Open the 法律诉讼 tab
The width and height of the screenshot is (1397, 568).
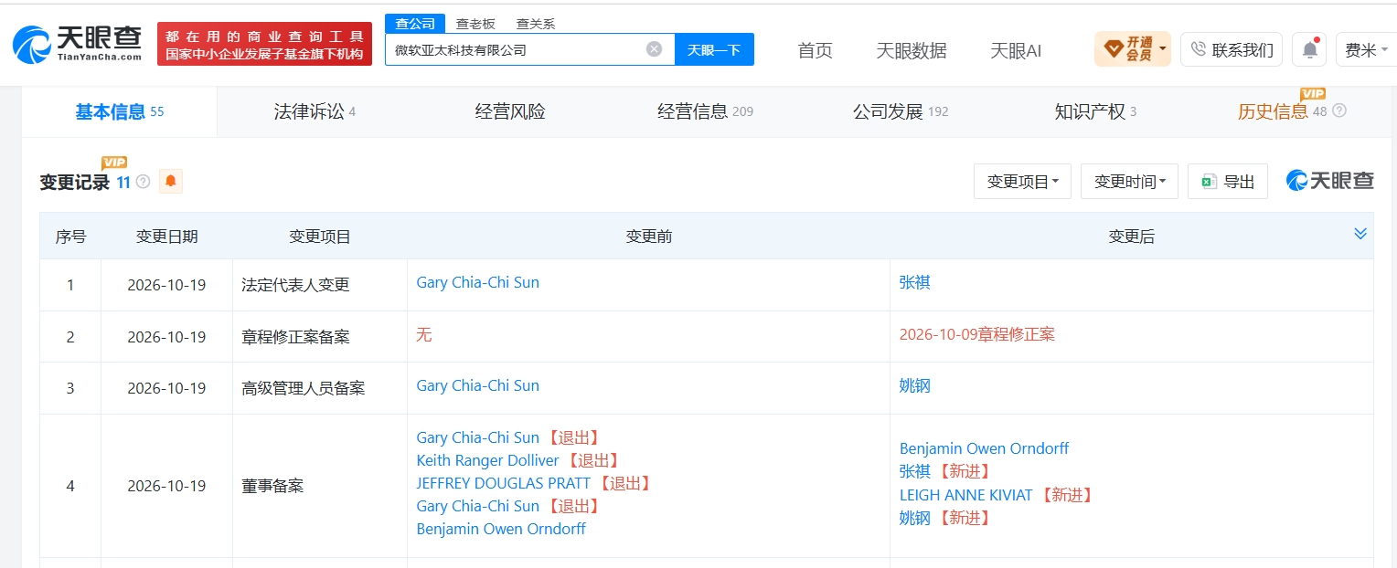315,112
